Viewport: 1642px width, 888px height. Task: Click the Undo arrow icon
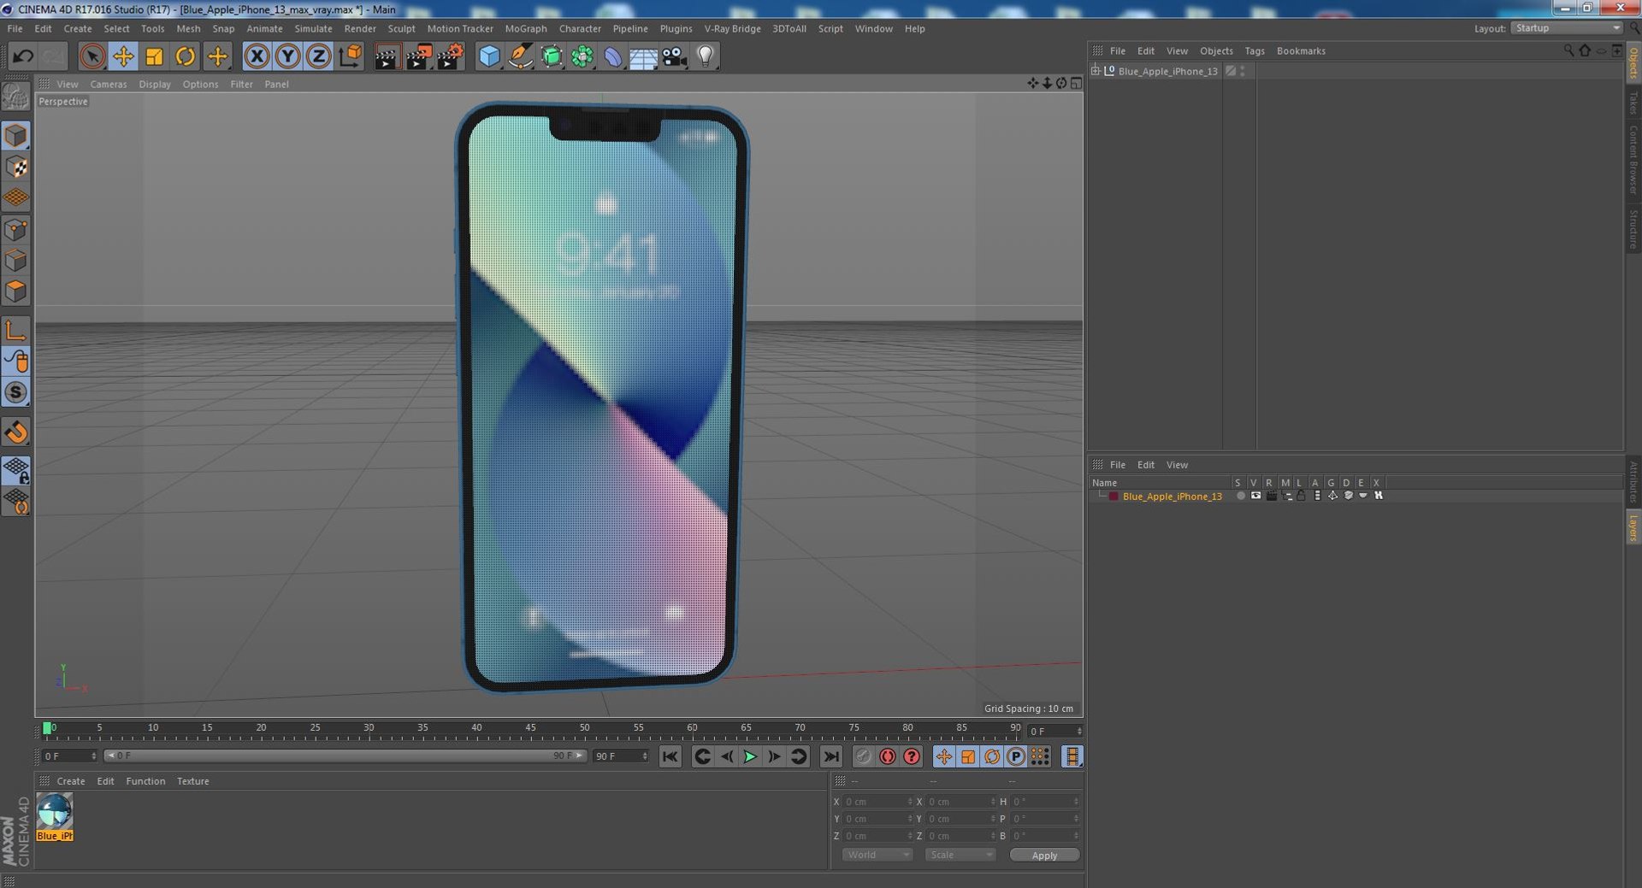click(x=23, y=56)
